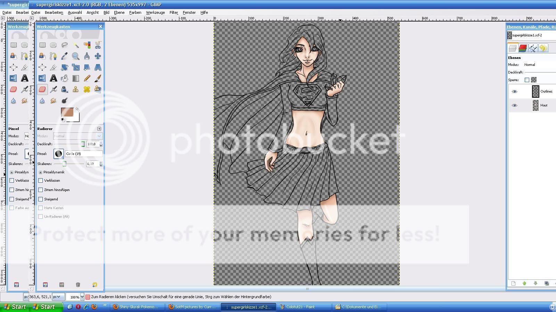
Task: Toggle Farbe aus checkbox in hidden left toolbox
Action: coord(12,208)
